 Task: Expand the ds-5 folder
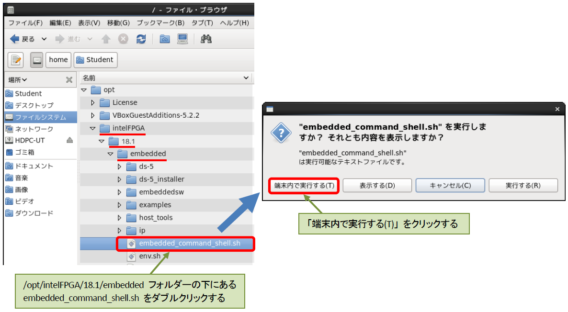pyautogui.click(x=120, y=167)
